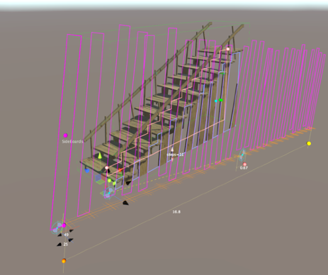
Task: Click the left black arrow beside 49
Action: point(60,235)
